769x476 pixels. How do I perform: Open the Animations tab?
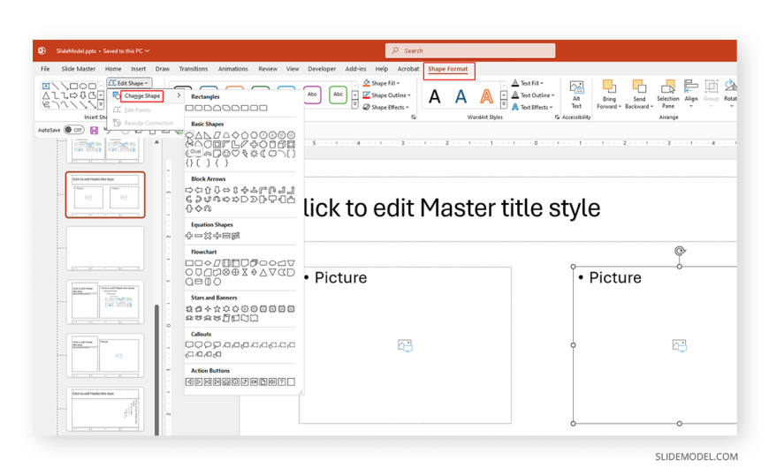click(x=233, y=69)
